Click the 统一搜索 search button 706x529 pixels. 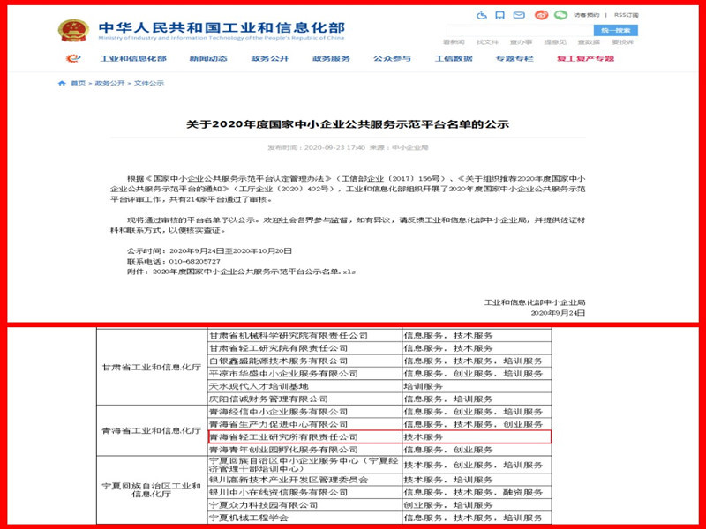click(x=615, y=31)
